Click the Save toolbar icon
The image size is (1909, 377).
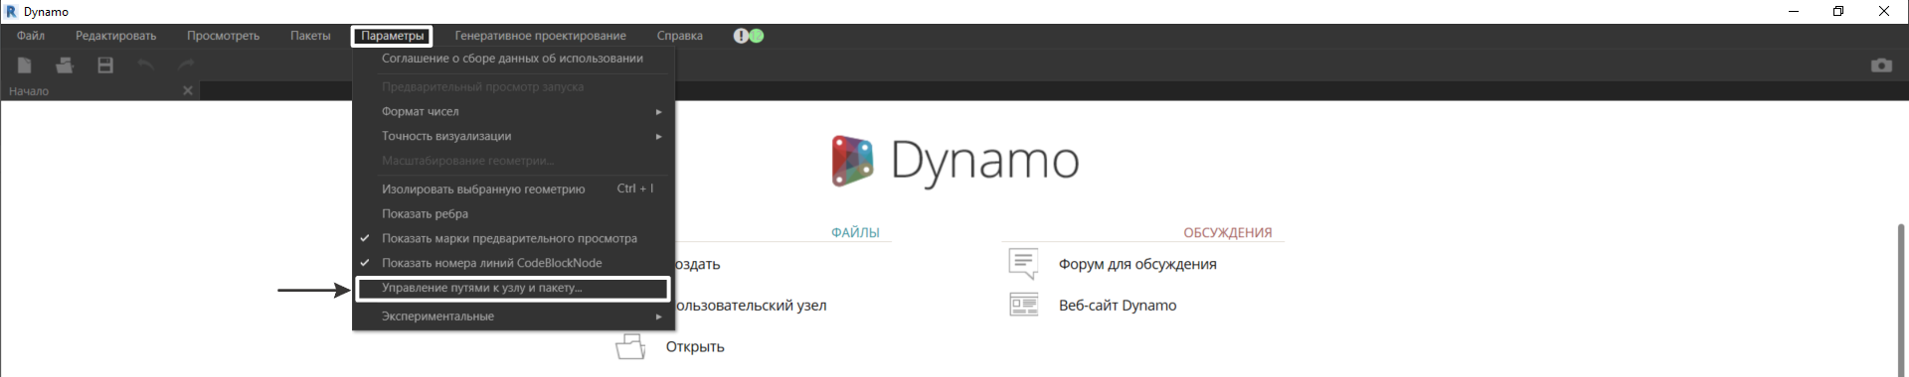click(105, 65)
